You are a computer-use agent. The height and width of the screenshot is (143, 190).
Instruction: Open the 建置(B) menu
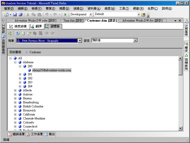[64, 9]
